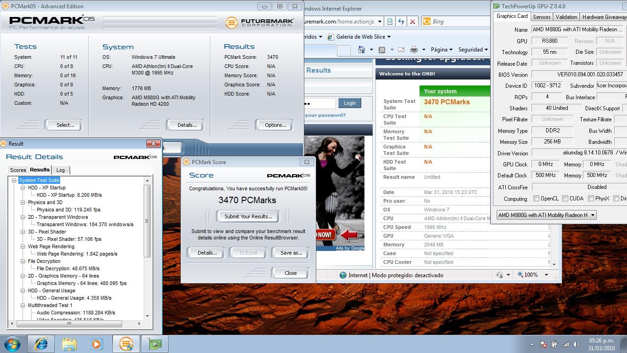Open the Hardware Giveaway tab in GPU-Z
627x353 pixels.
coord(604,17)
